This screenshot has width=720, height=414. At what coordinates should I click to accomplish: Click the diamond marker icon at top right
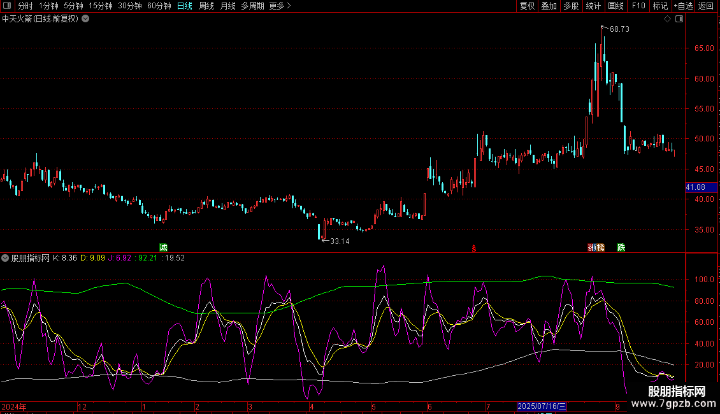point(667,19)
